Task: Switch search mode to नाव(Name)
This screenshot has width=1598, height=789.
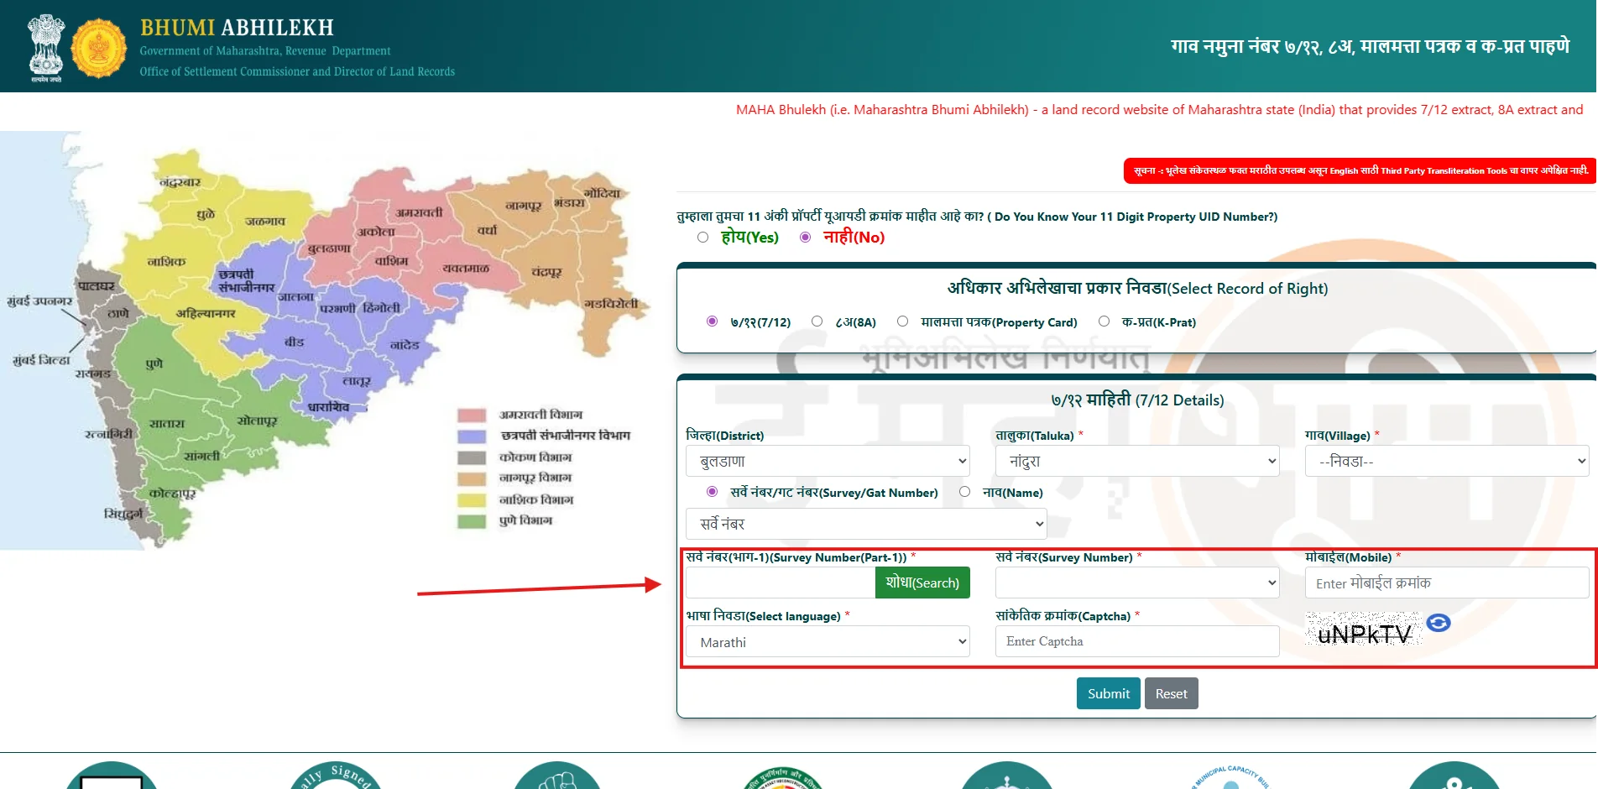Action: pos(965,492)
